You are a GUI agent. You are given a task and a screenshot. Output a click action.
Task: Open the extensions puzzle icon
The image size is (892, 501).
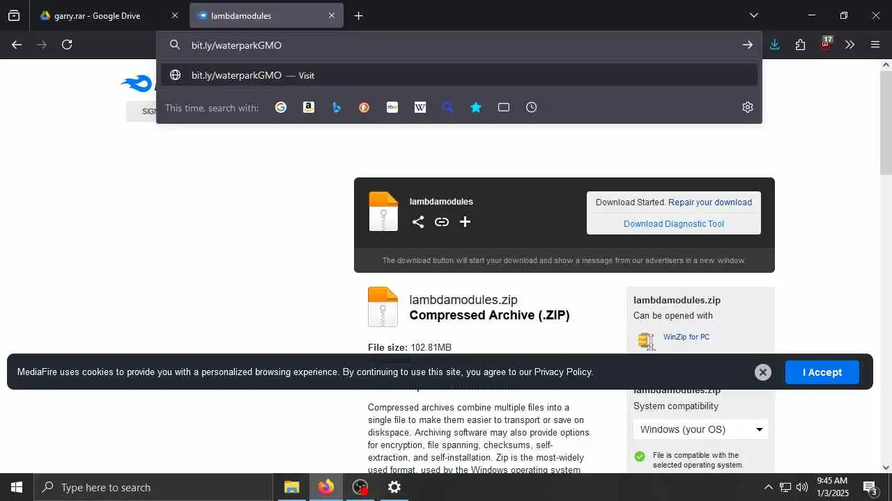click(800, 45)
